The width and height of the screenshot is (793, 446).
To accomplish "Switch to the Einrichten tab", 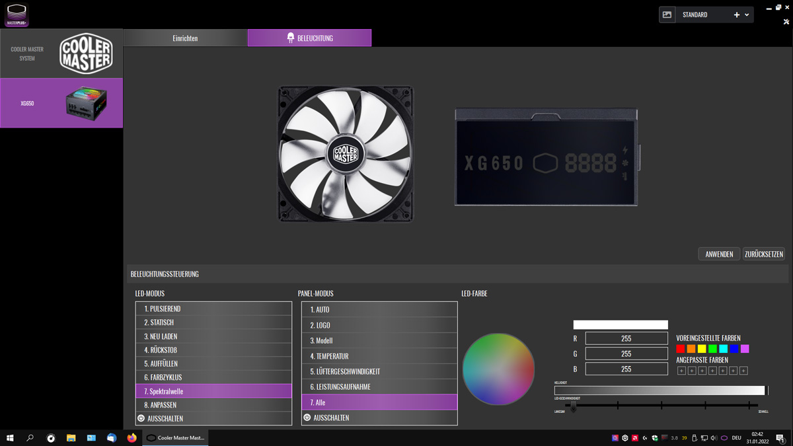I will point(185,38).
